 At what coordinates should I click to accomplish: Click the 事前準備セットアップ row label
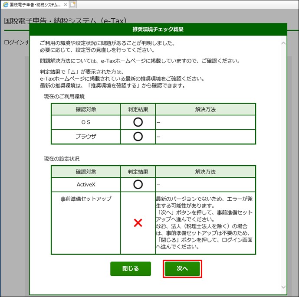pyautogui.click(x=86, y=199)
